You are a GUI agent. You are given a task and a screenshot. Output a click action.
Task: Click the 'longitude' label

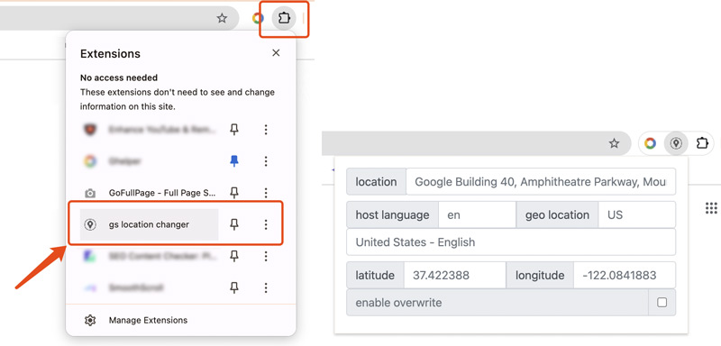click(540, 275)
